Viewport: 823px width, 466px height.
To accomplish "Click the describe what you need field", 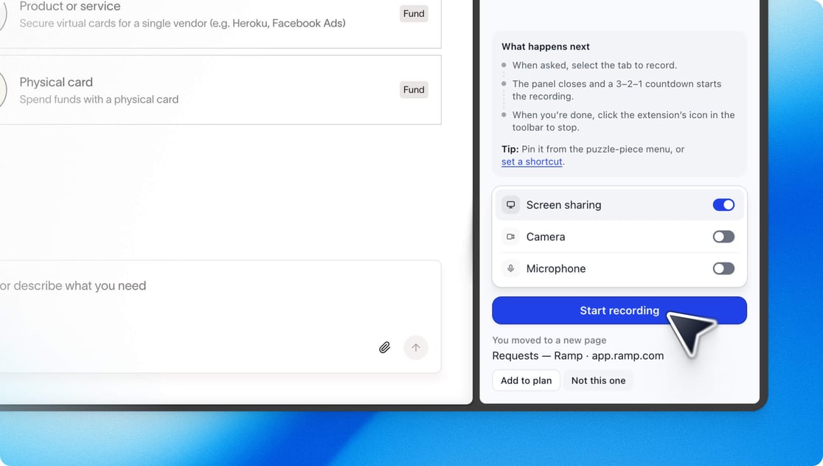I will [x=220, y=316].
